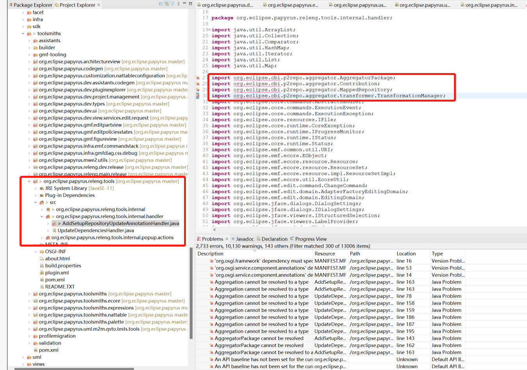Select org.eclipse.papyrus.releng.tools.internal.popup.actions package

[113, 238]
